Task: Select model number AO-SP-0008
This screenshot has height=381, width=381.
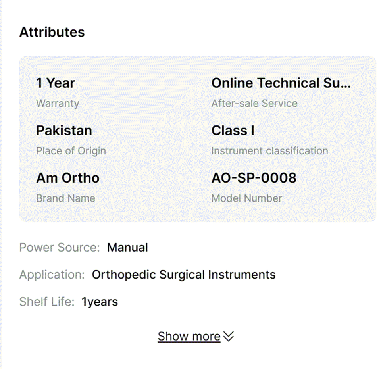Action: tap(254, 178)
